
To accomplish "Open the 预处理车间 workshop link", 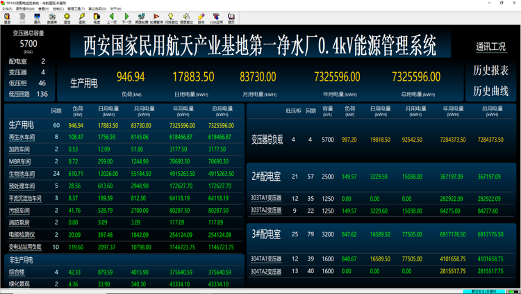I will click(x=22, y=186).
